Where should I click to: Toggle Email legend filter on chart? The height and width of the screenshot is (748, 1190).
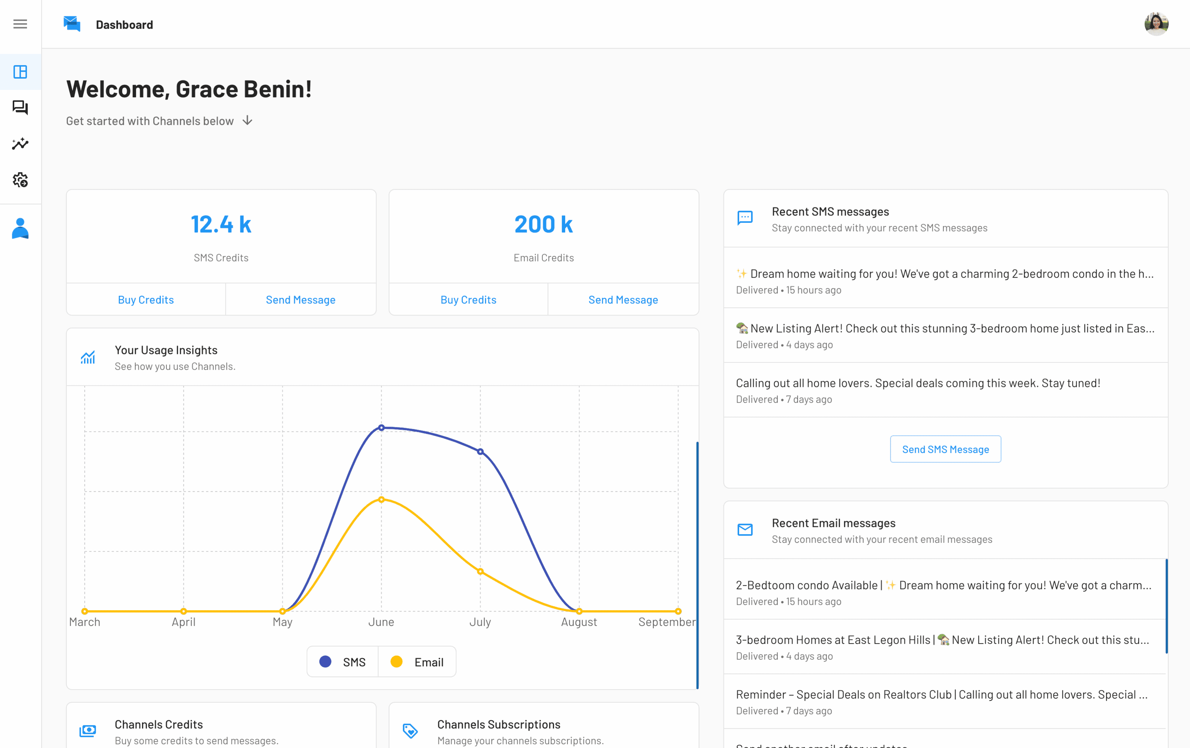coord(418,662)
